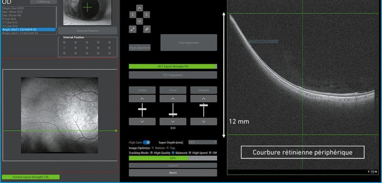The width and height of the screenshot is (382, 183).
Task: Click the Focus position slider handle
Action: pos(173,114)
